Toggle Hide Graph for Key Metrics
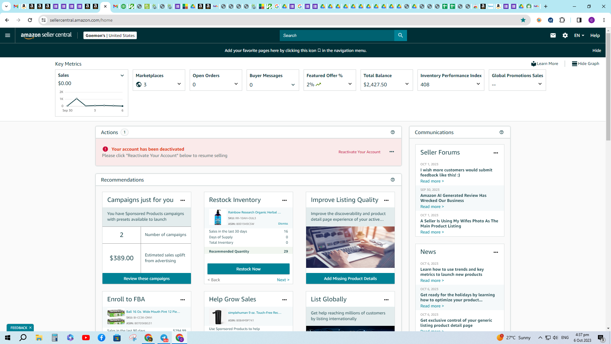 (x=586, y=64)
